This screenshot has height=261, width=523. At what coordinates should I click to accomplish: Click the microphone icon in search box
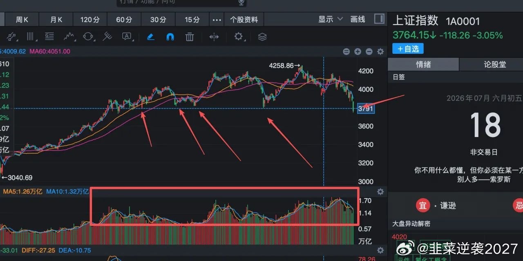[x=241, y=2]
